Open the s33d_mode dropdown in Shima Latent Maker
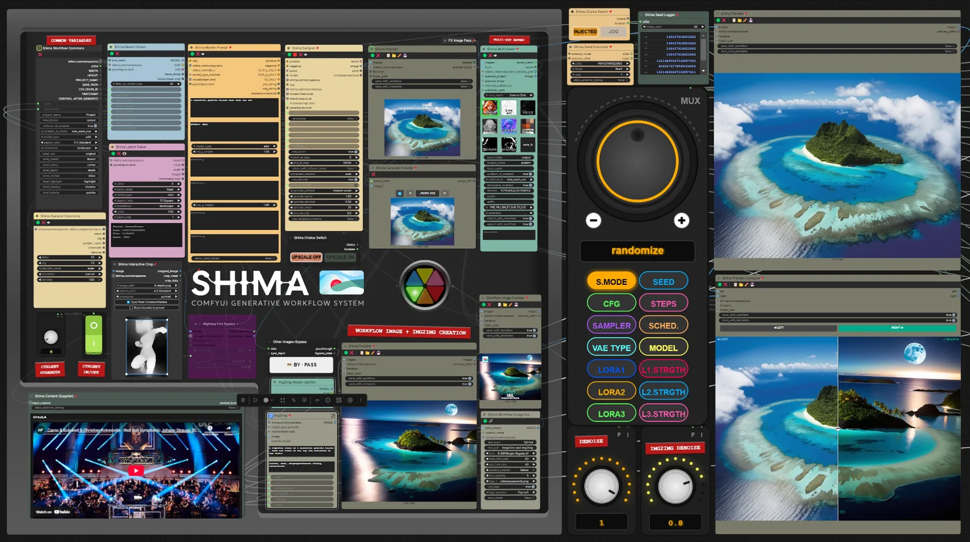Image resolution: width=970 pixels, height=542 pixels. [147, 189]
